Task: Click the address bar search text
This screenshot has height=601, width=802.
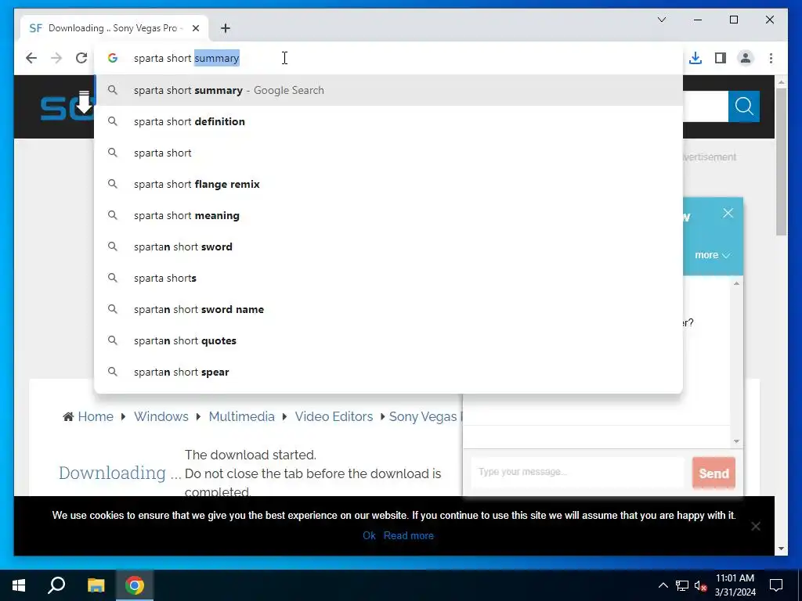Action: (186, 58)
